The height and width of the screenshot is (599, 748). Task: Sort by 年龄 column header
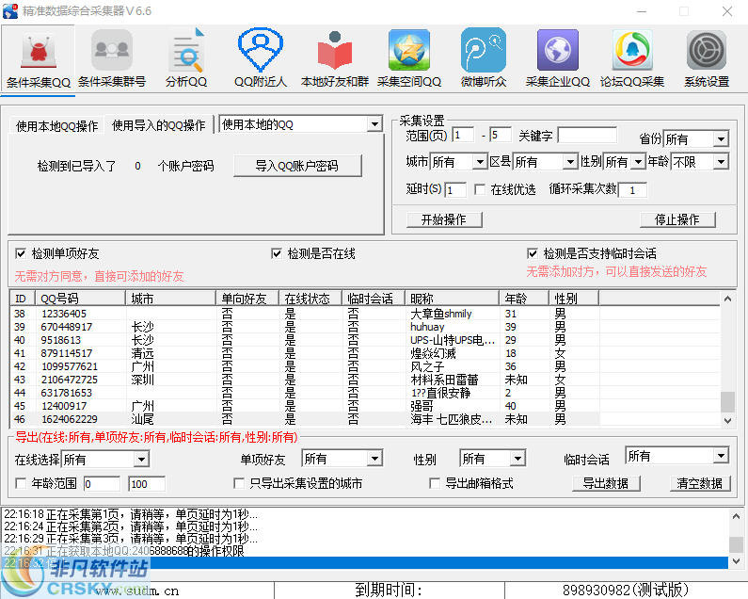click(x=524, y=299)
